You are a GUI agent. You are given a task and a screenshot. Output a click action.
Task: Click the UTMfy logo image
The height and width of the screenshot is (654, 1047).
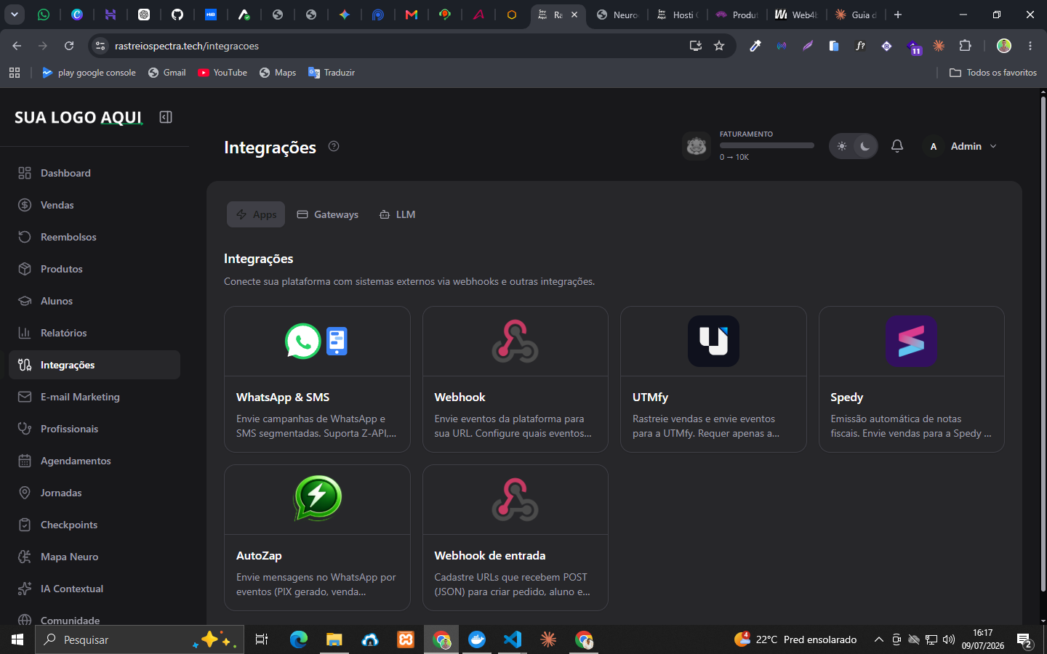pyautogui.click(x=714, y=341)
